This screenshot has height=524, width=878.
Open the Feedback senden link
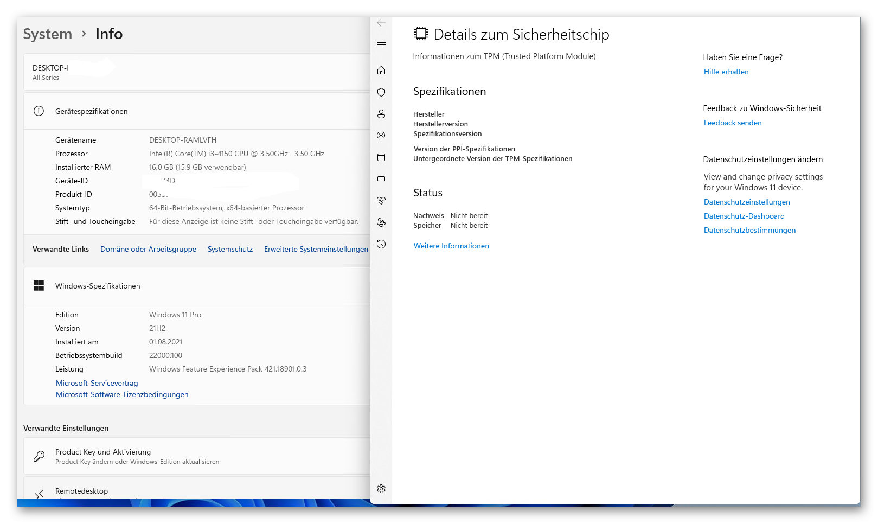[733, 123]
